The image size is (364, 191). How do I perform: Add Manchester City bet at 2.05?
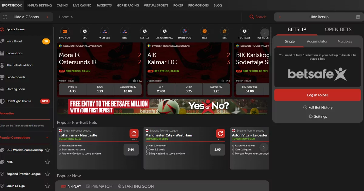[217, 149]
